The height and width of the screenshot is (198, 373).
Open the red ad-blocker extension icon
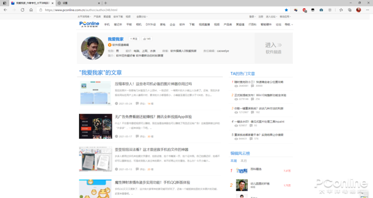(x=304, y=10)
